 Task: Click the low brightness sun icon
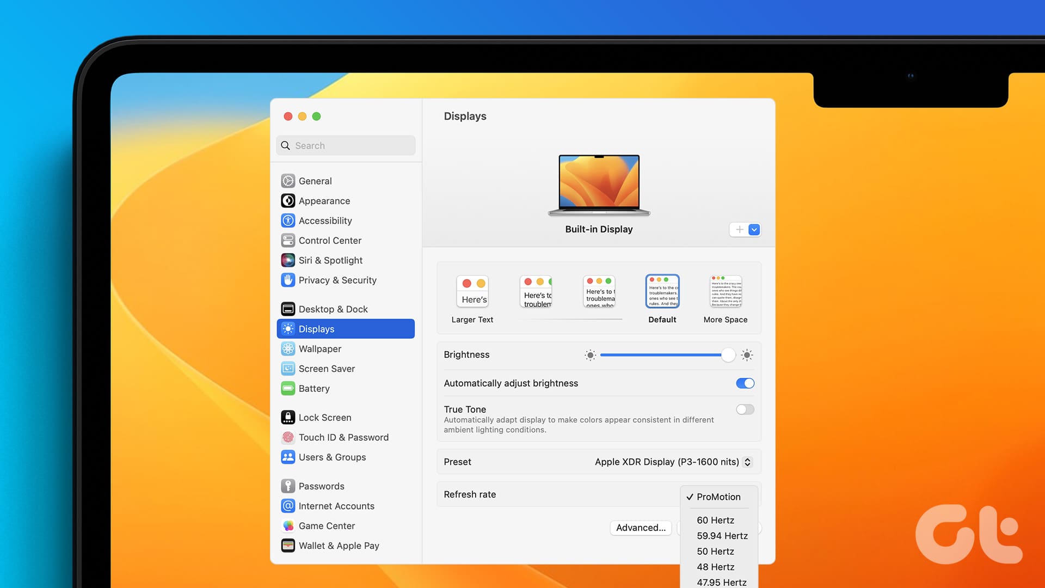[x=590, y=355]
